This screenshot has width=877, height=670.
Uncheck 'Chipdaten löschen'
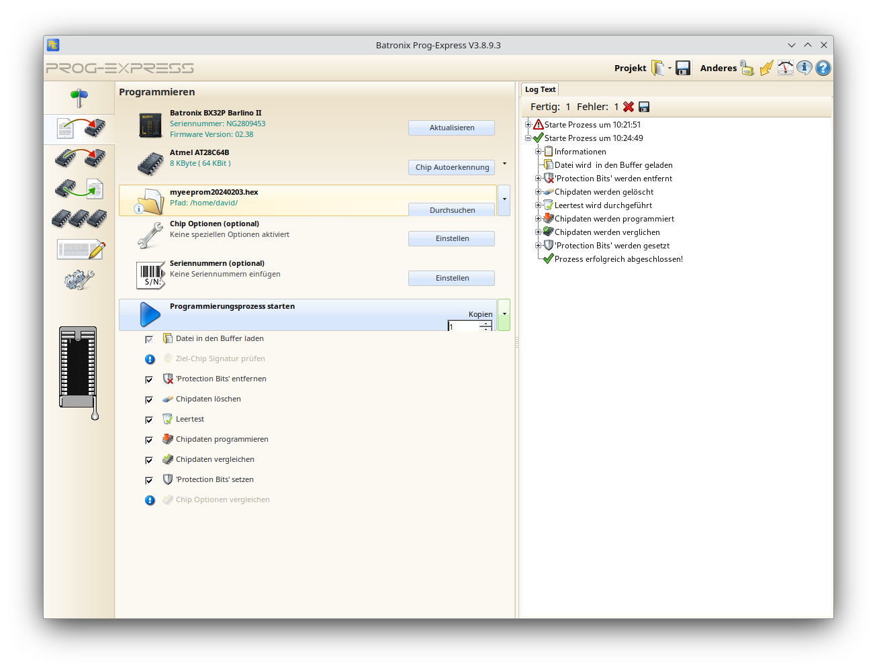[149, 399]
